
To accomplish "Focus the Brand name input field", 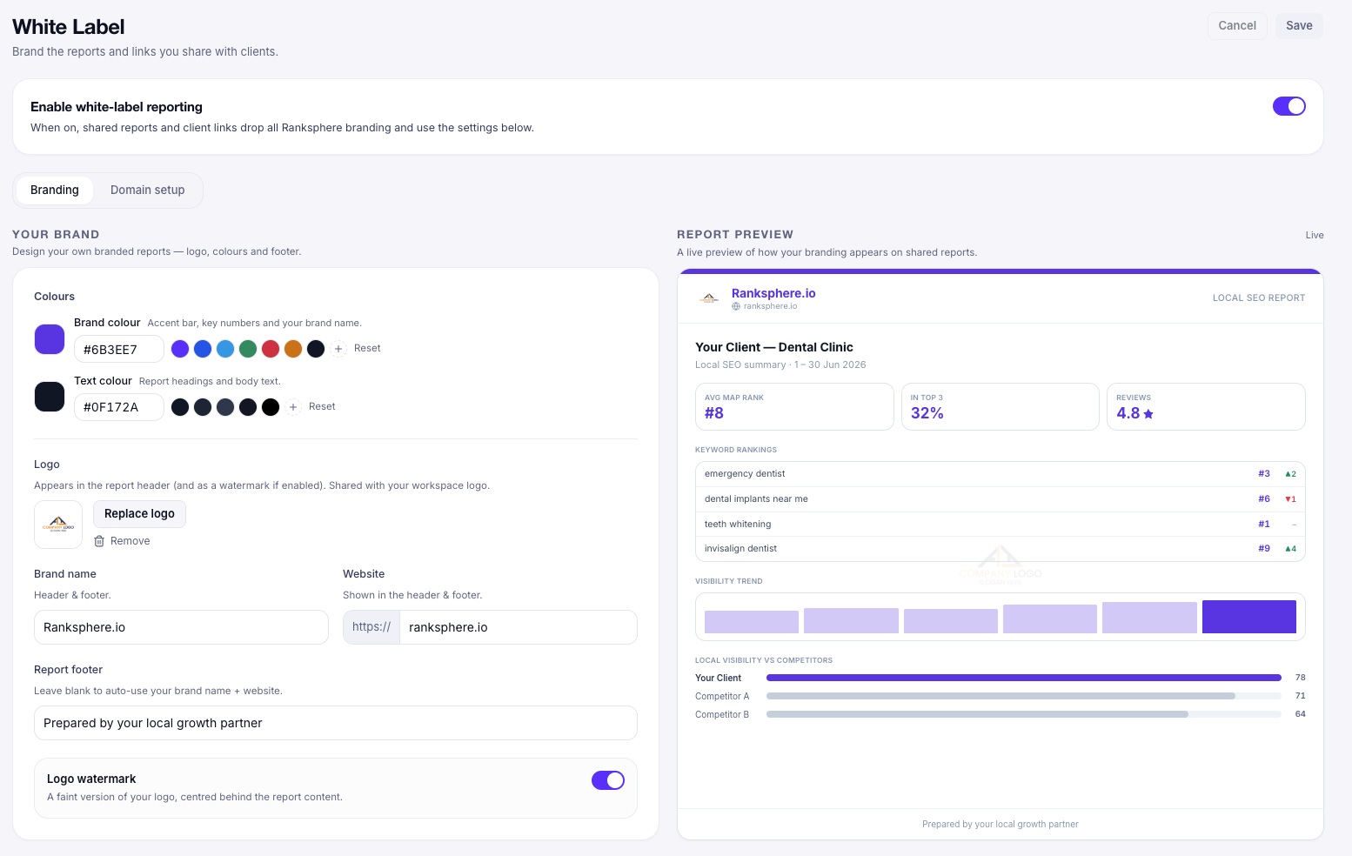I will point(181,627).
